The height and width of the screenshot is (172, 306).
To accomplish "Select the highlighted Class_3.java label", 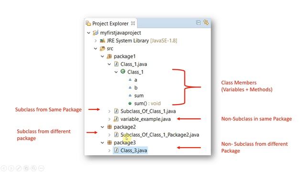I will tap(134, 150).
